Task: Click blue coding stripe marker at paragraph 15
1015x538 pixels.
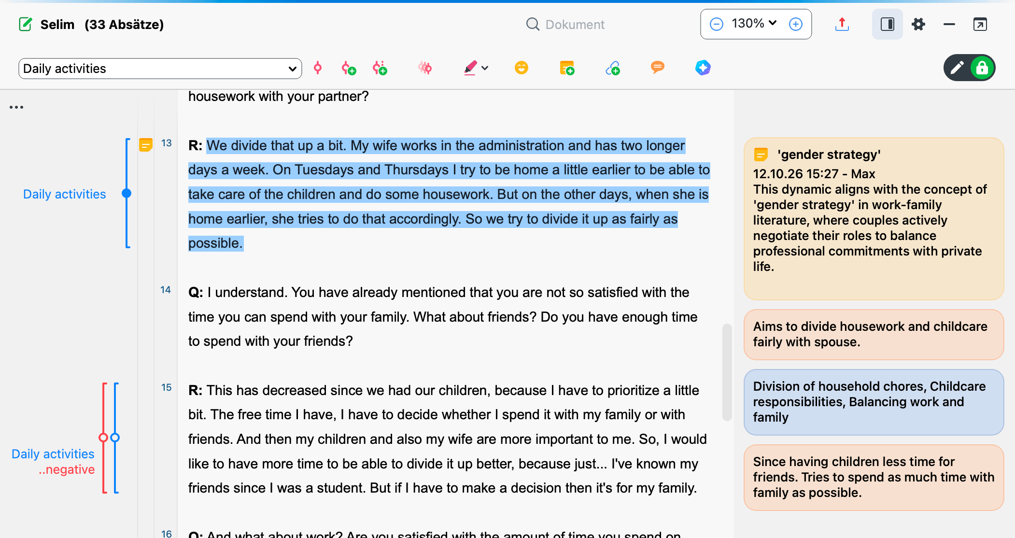Action: click(x=115, y=438)
